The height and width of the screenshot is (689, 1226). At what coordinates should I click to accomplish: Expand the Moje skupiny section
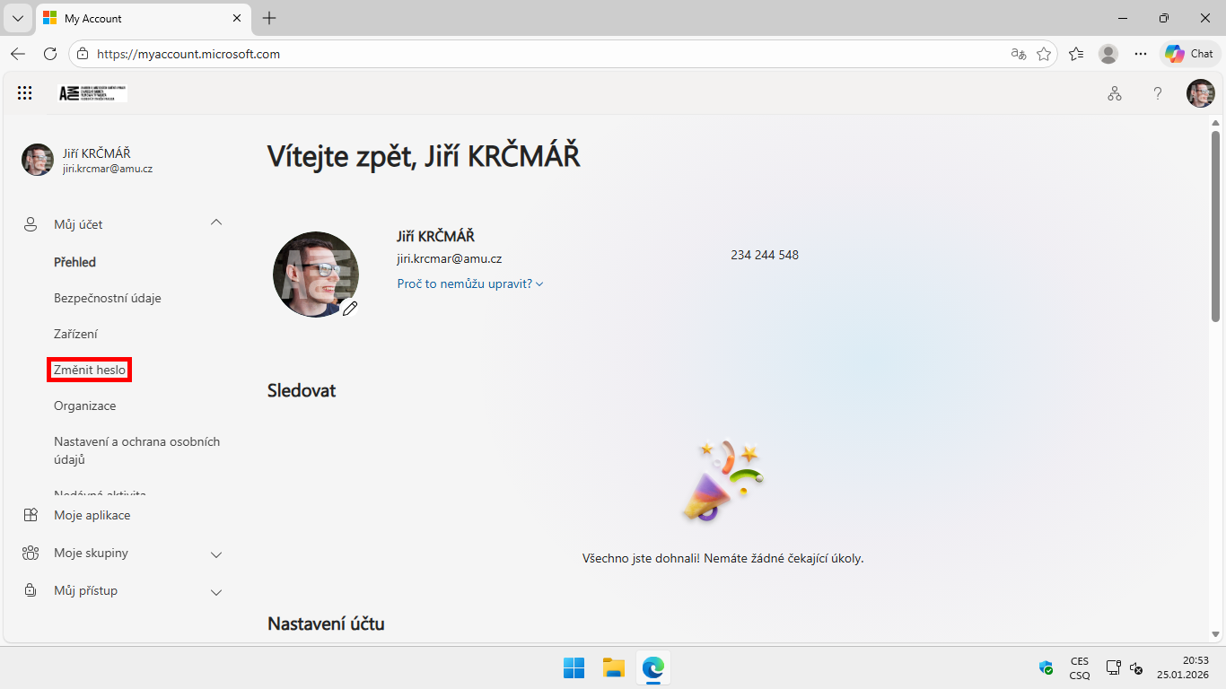click(216, 554)
